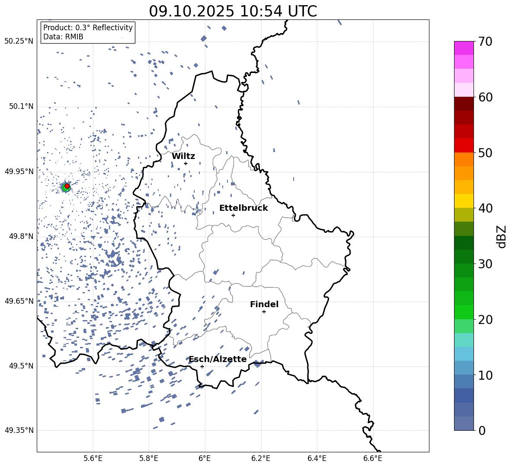Viewport: 512px width, 467px height.
Task: Click the latitude label 50.1°N
Action: [x=21, y=106]
